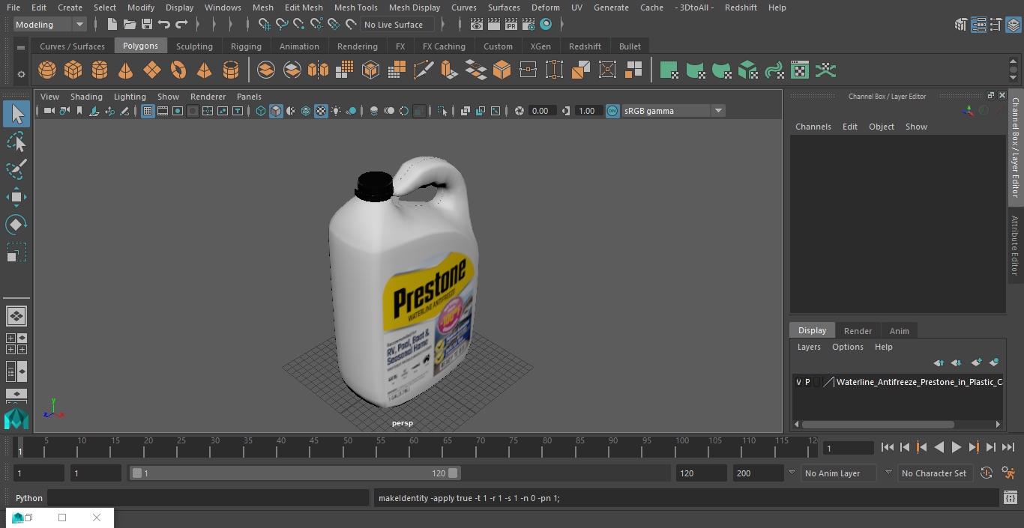Click the Bevel shelf icon

(502, 70)
